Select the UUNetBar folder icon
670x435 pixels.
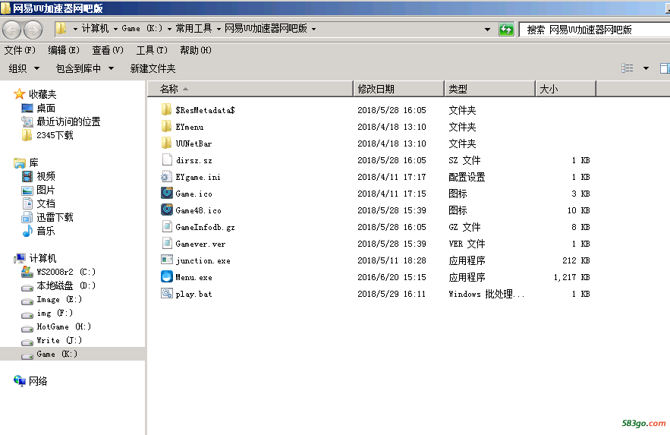(x=167, y=143)
